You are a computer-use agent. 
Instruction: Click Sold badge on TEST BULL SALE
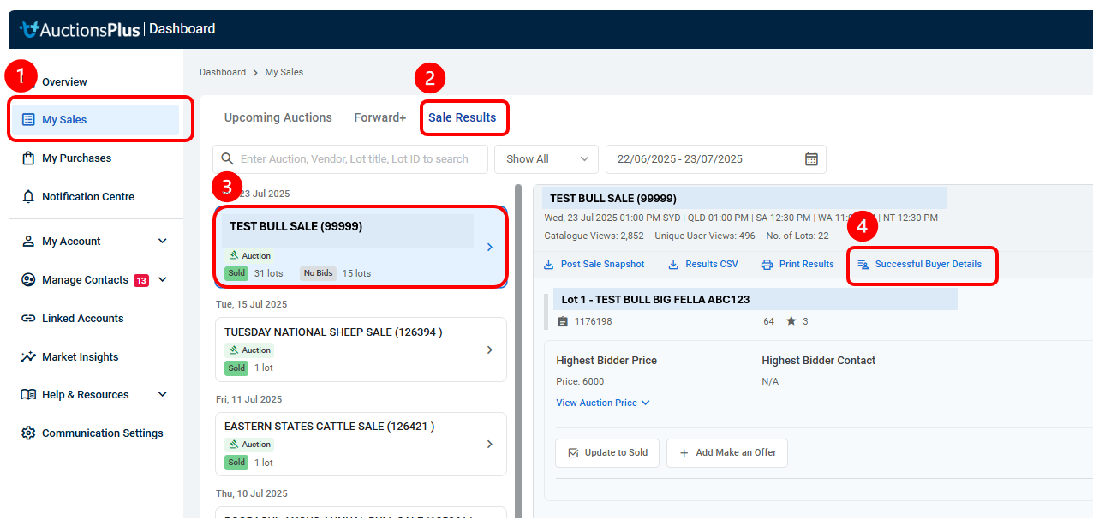tap(236, 273)
